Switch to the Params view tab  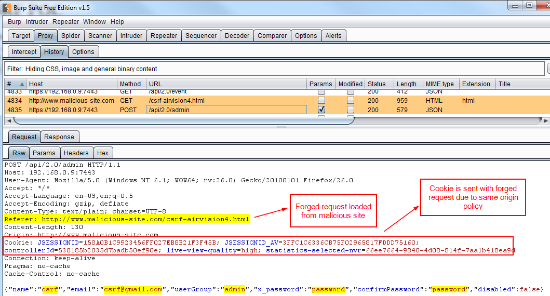pos(44,153)
